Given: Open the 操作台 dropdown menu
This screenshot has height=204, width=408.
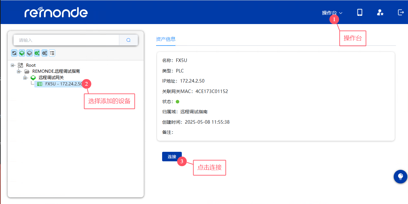Looking at the screenshot, I should click(332, 13).
